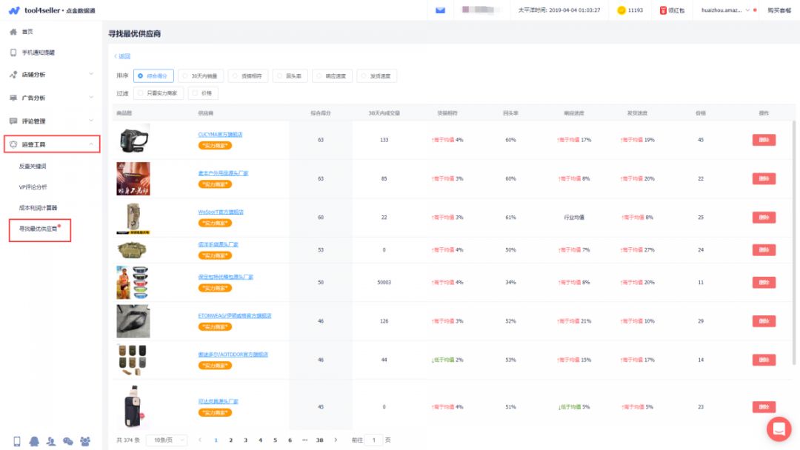800x450 pixels.
Task: Open the CUCYMA supplier link
Action: coord(220,135)
